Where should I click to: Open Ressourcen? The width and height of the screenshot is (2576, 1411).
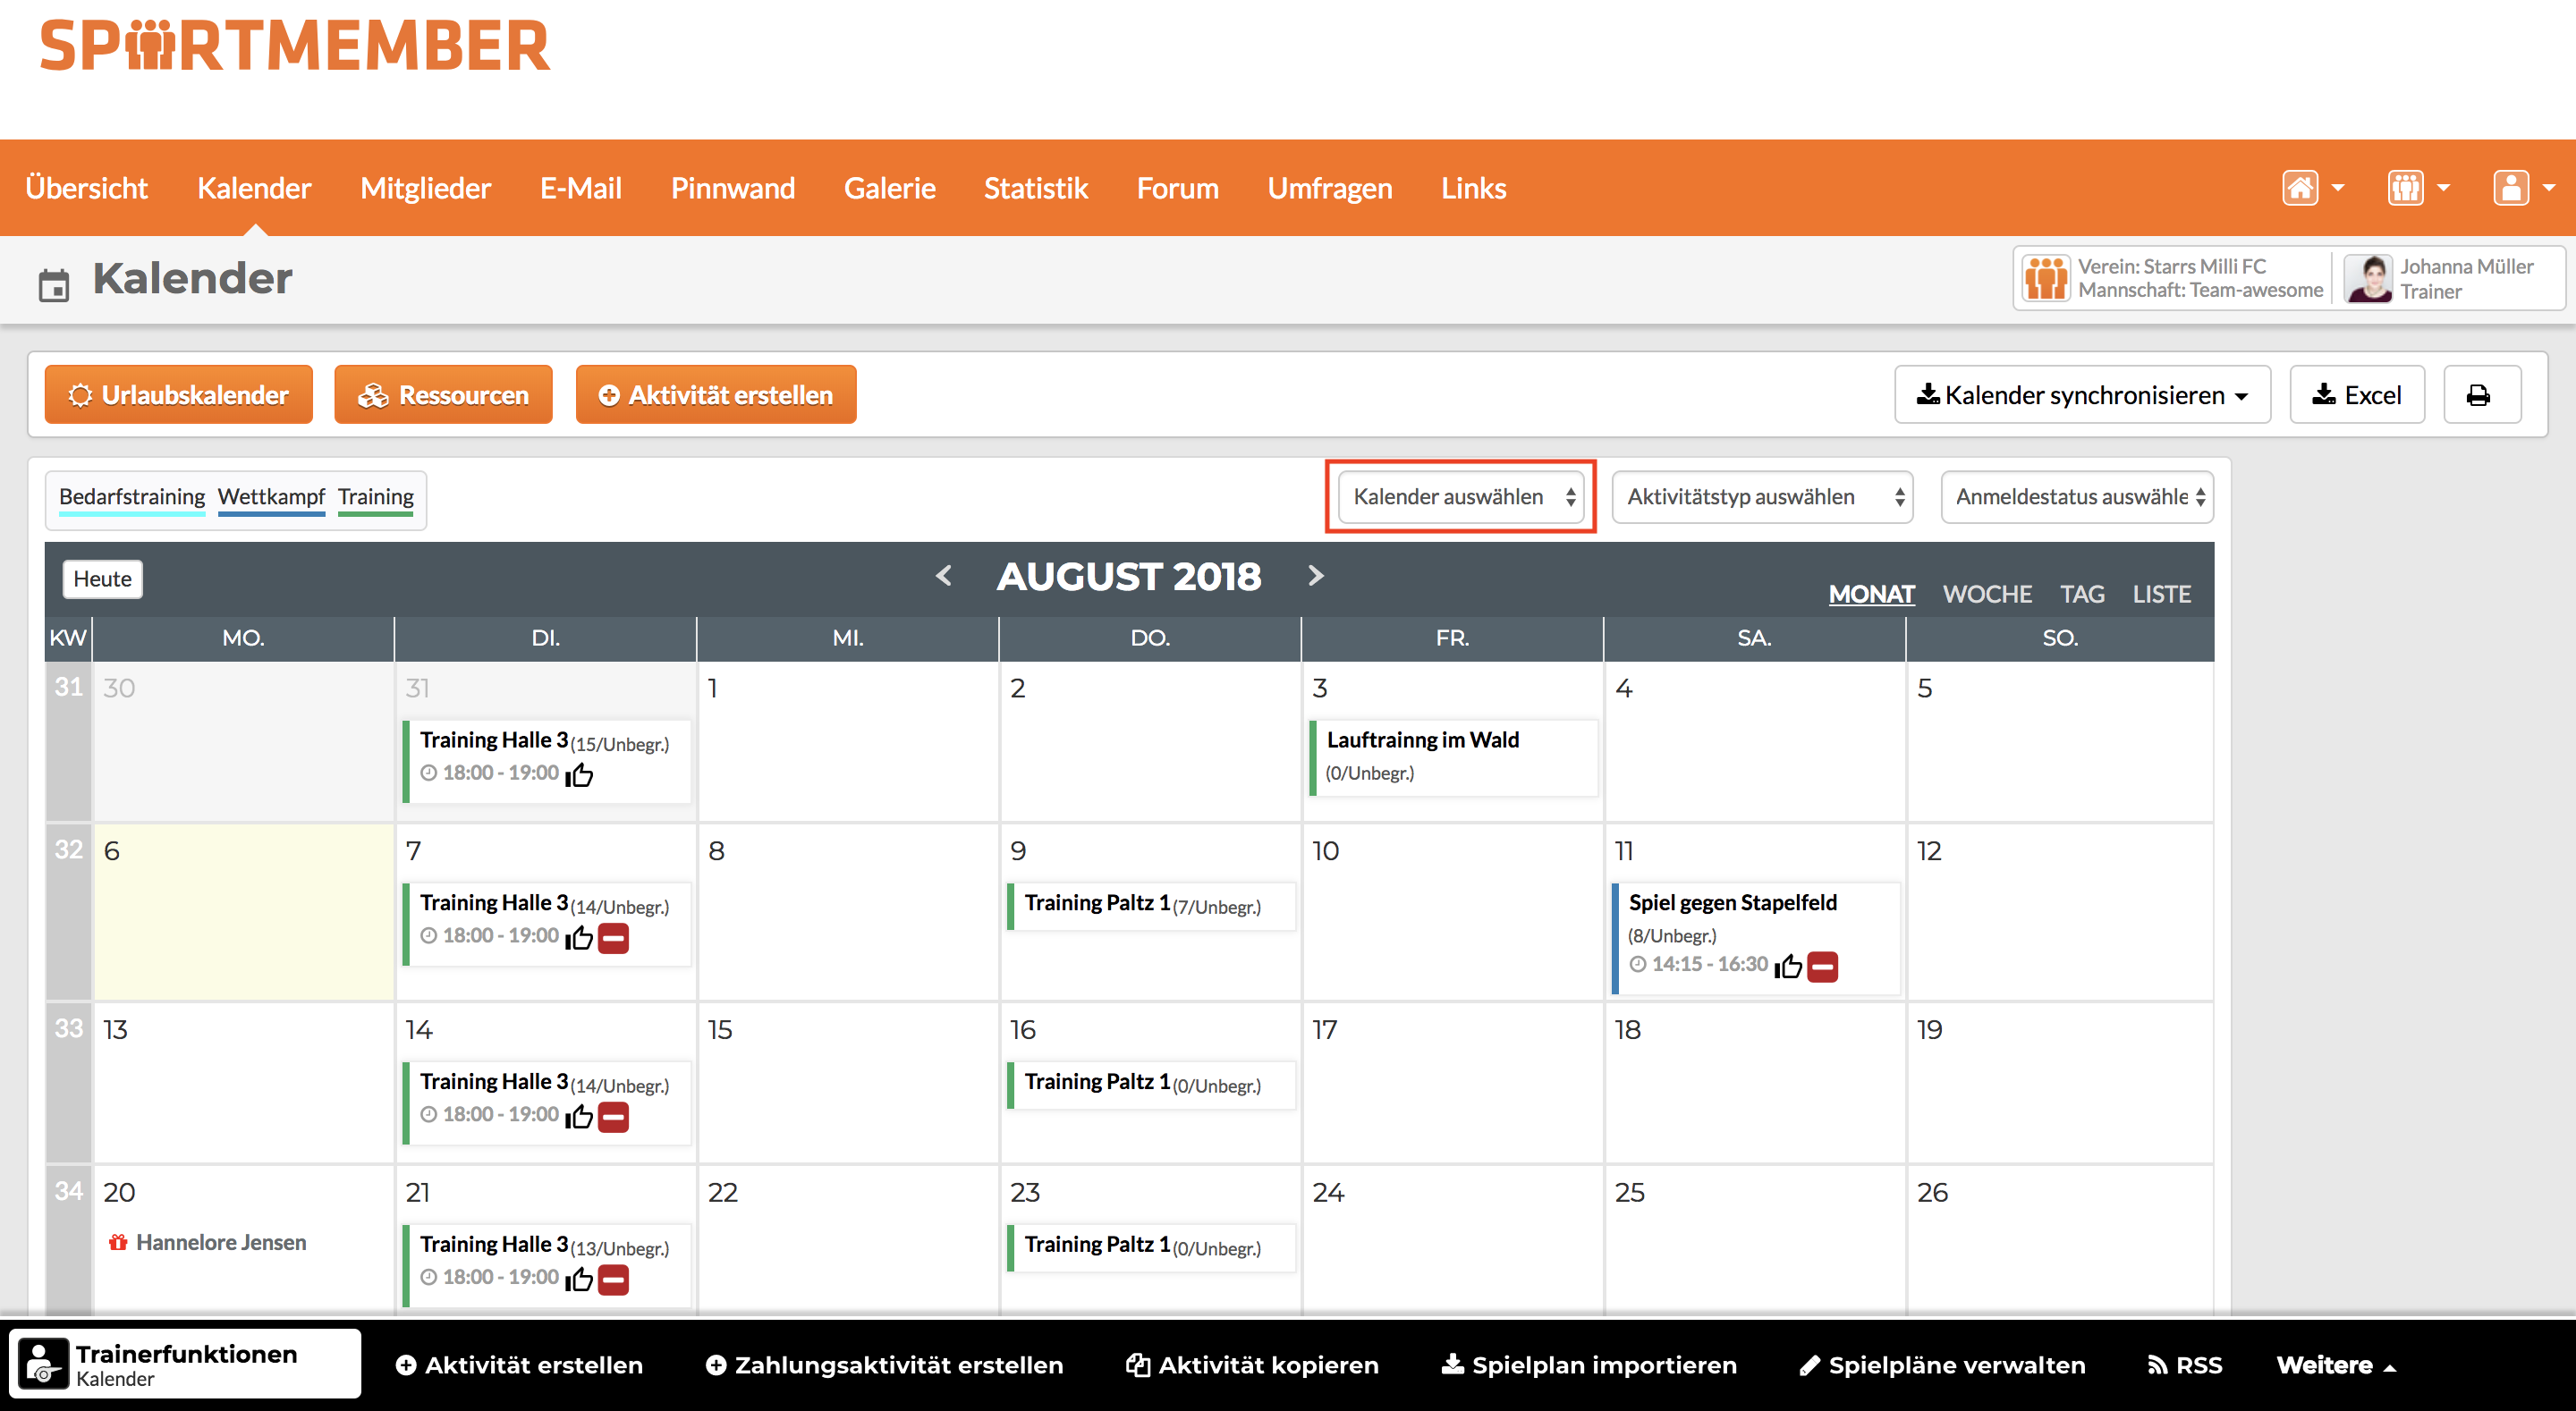click(443, 395)
